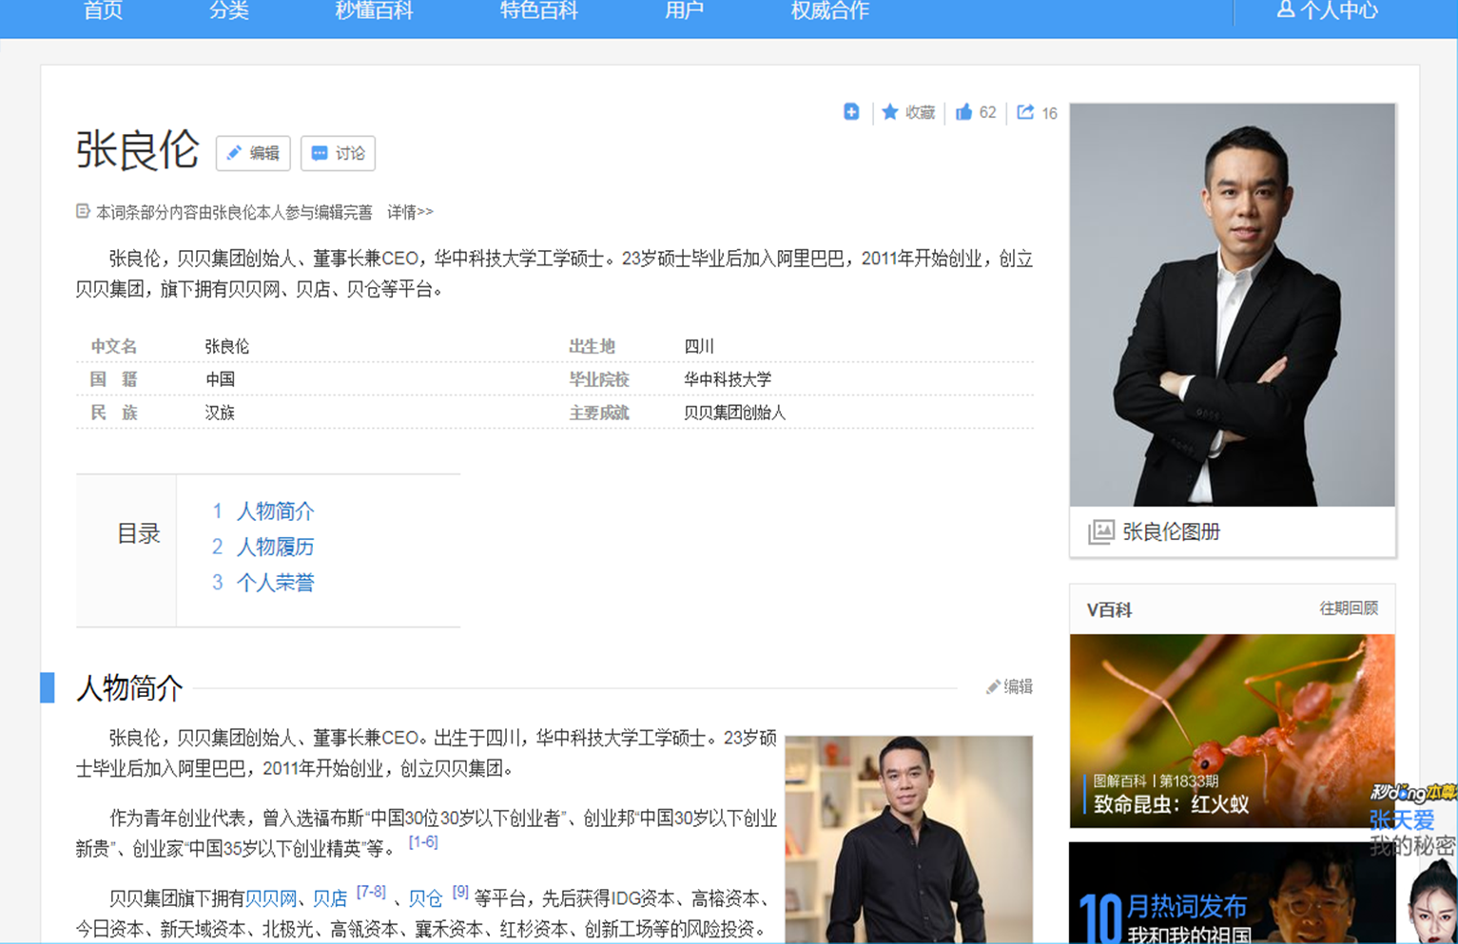Open the 贝贝网 hyperlink
Viewport: 1458px width, 944px height.
point(271,898)
